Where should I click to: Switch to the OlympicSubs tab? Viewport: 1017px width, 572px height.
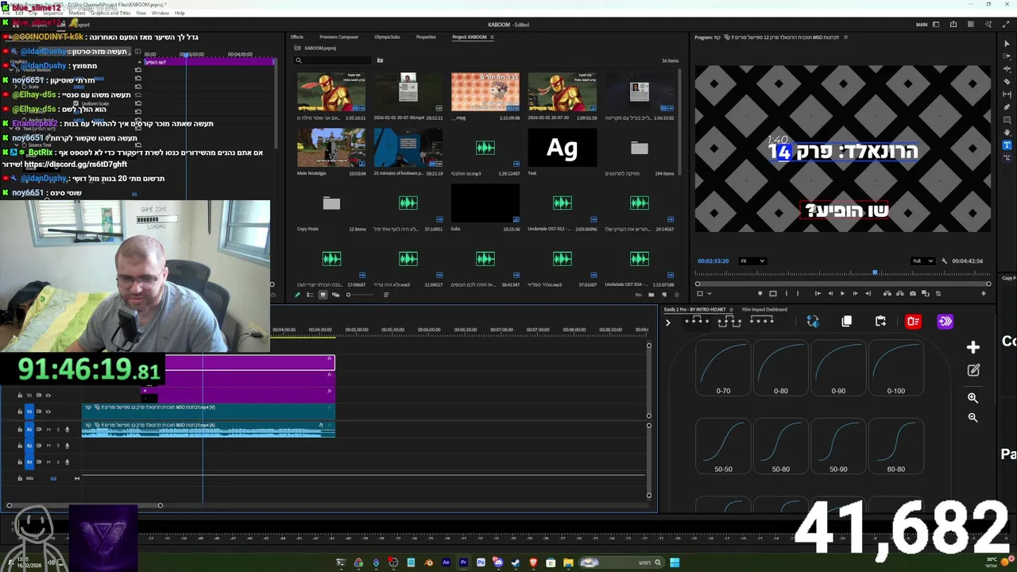387,37
